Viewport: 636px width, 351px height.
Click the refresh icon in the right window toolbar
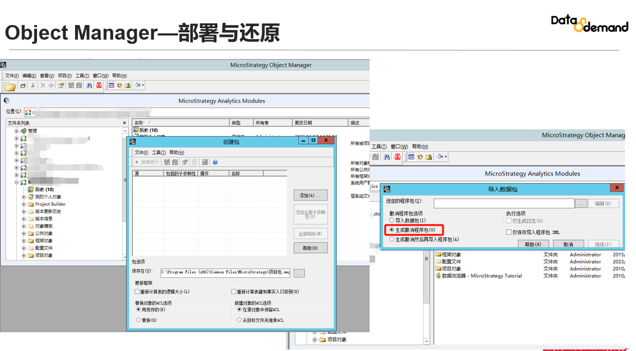(420, 156)
